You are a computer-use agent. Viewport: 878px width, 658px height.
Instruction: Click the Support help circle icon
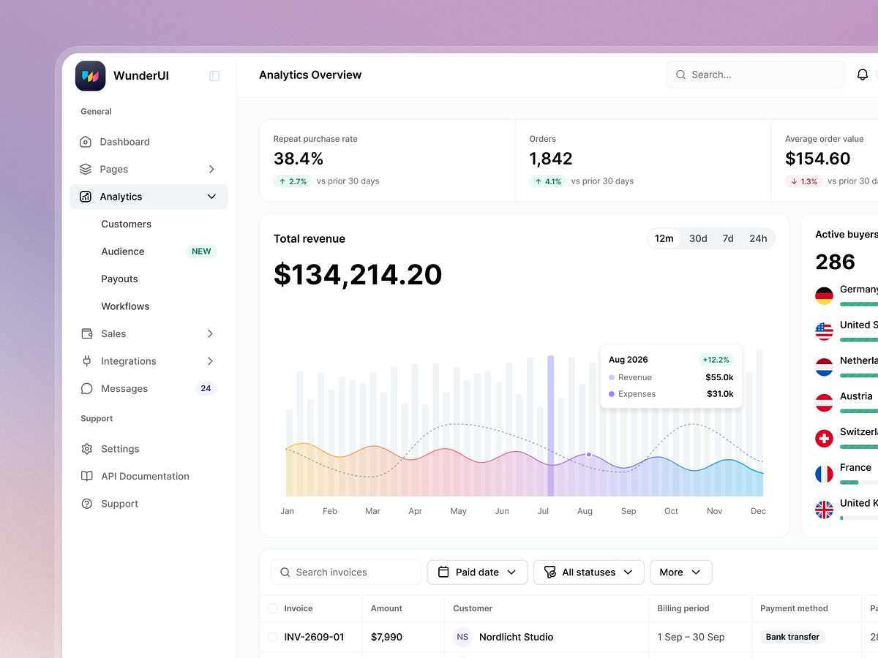87,504
